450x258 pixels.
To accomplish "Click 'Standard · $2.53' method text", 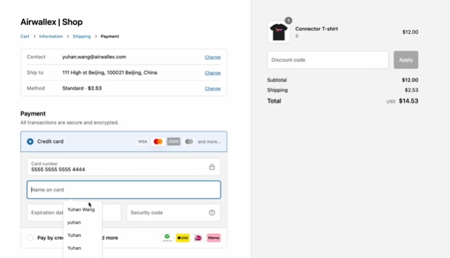I will point(82,88).
